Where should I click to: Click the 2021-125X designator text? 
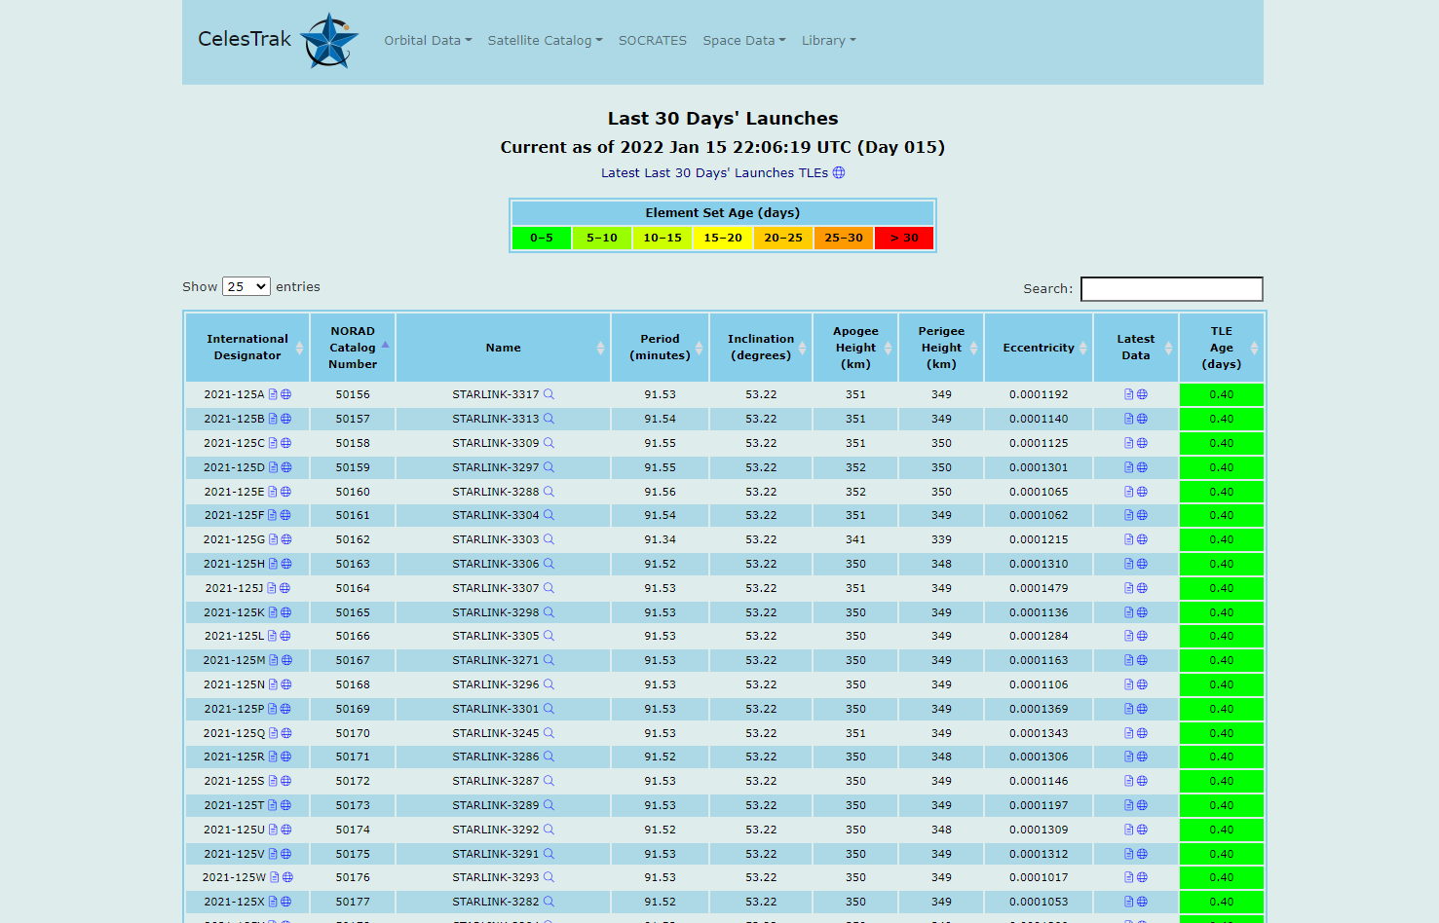[234, 902]
